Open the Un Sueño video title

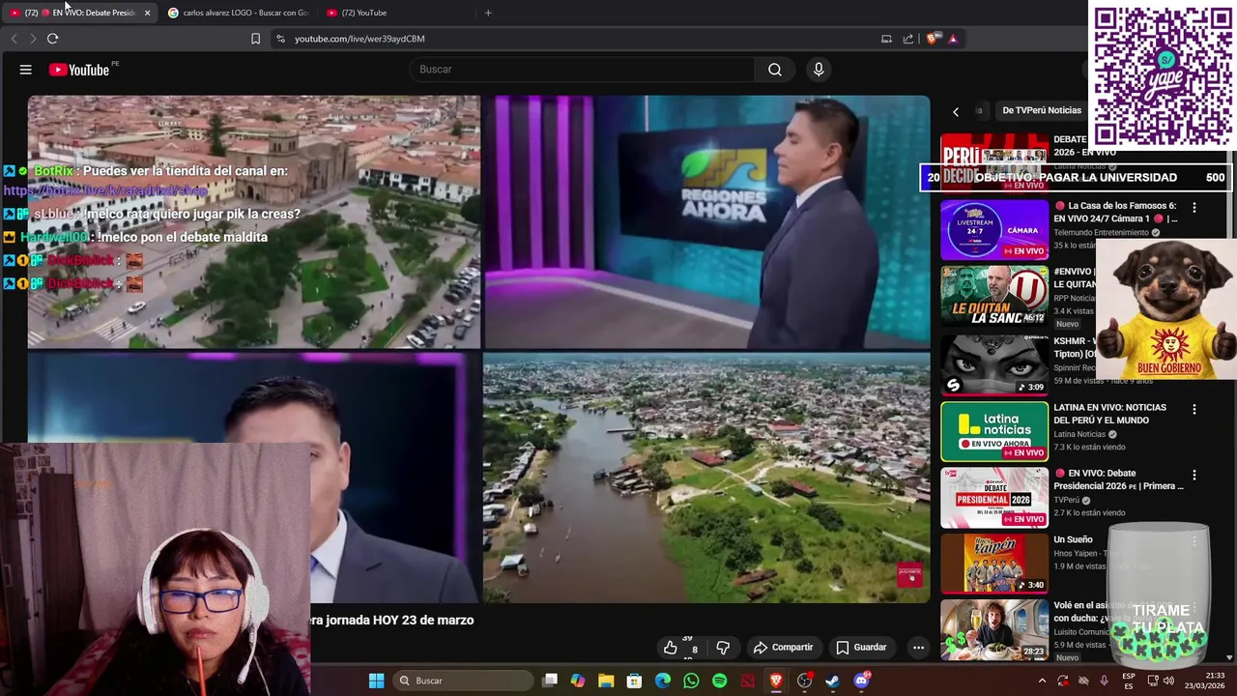point(1073,539)
